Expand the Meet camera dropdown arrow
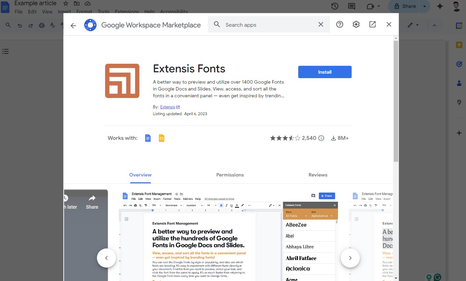The width and height of the screenshot is (466, 281). tap(379, 6)
